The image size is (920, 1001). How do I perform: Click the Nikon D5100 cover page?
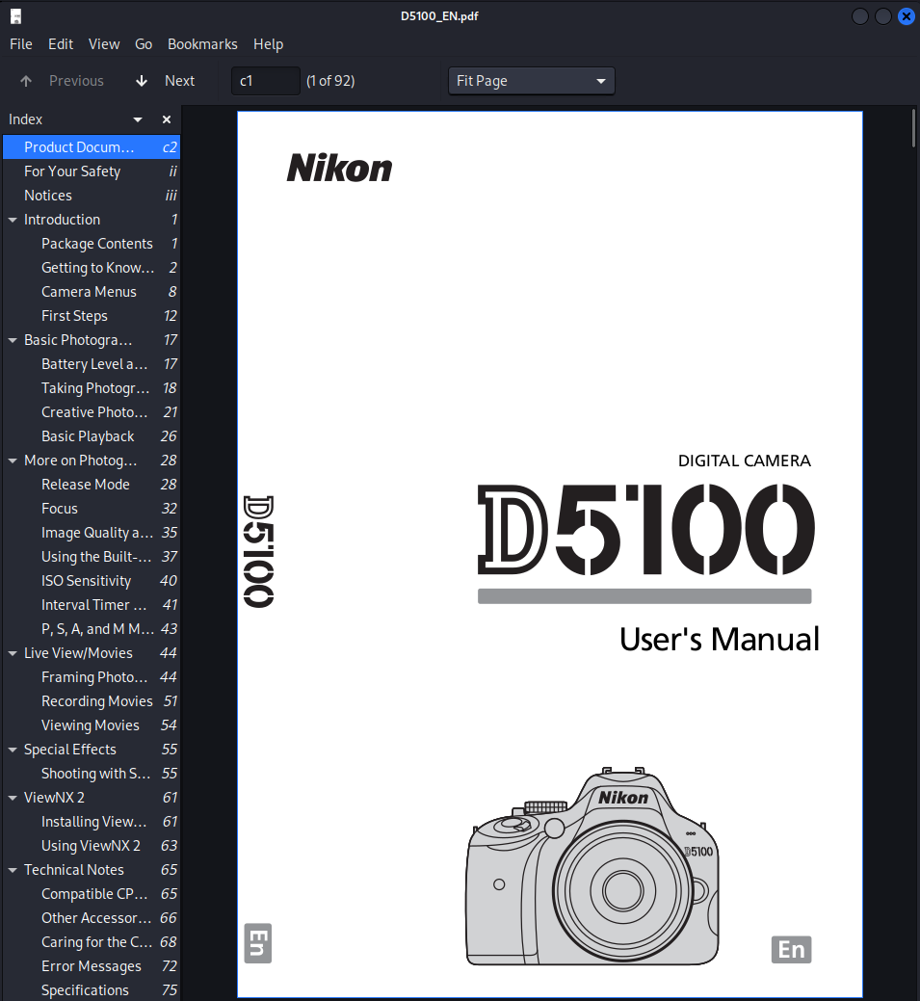click(x=550, y=554)
